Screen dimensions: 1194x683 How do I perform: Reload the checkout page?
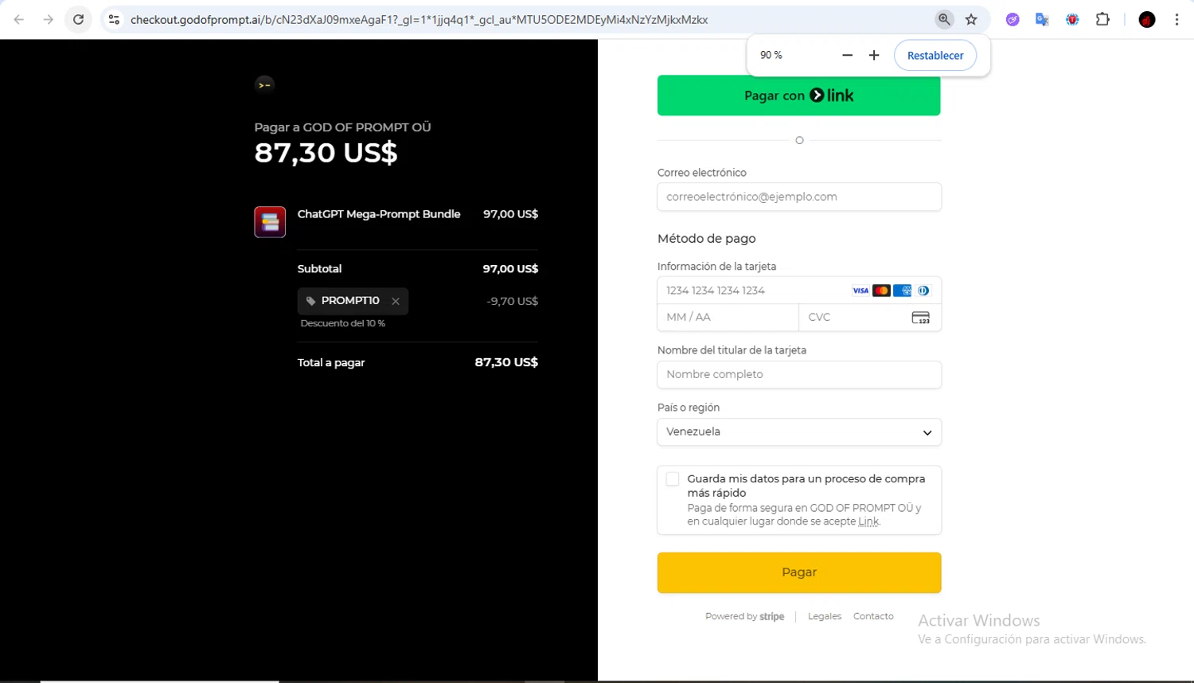pyautogui.click(x=78, y=20)
